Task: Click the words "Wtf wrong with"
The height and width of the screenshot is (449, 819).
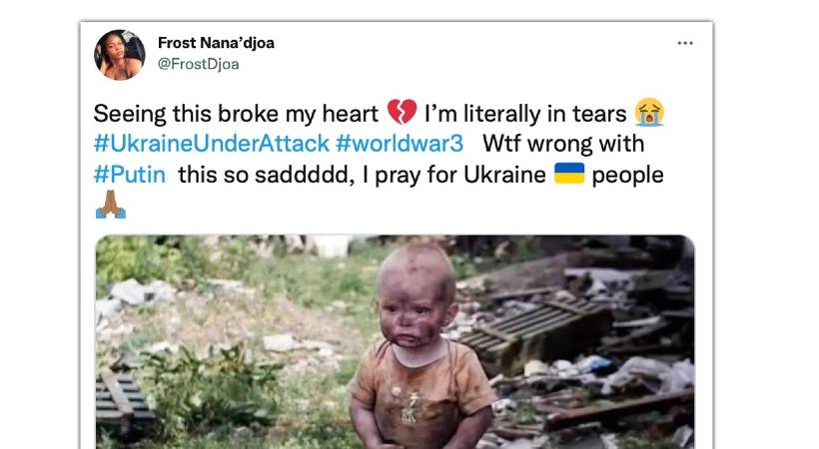Action: [563, 144]
